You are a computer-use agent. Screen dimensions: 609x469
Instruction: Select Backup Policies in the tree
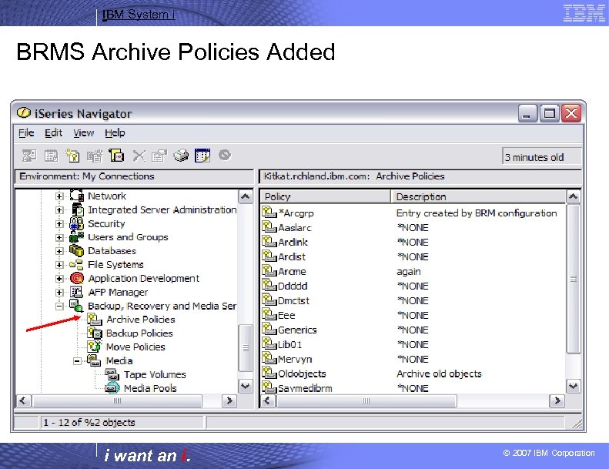[x=139, y=333]
